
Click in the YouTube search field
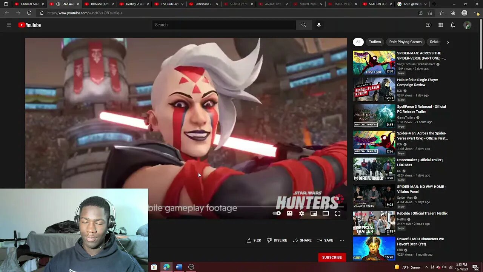point(224,25)
